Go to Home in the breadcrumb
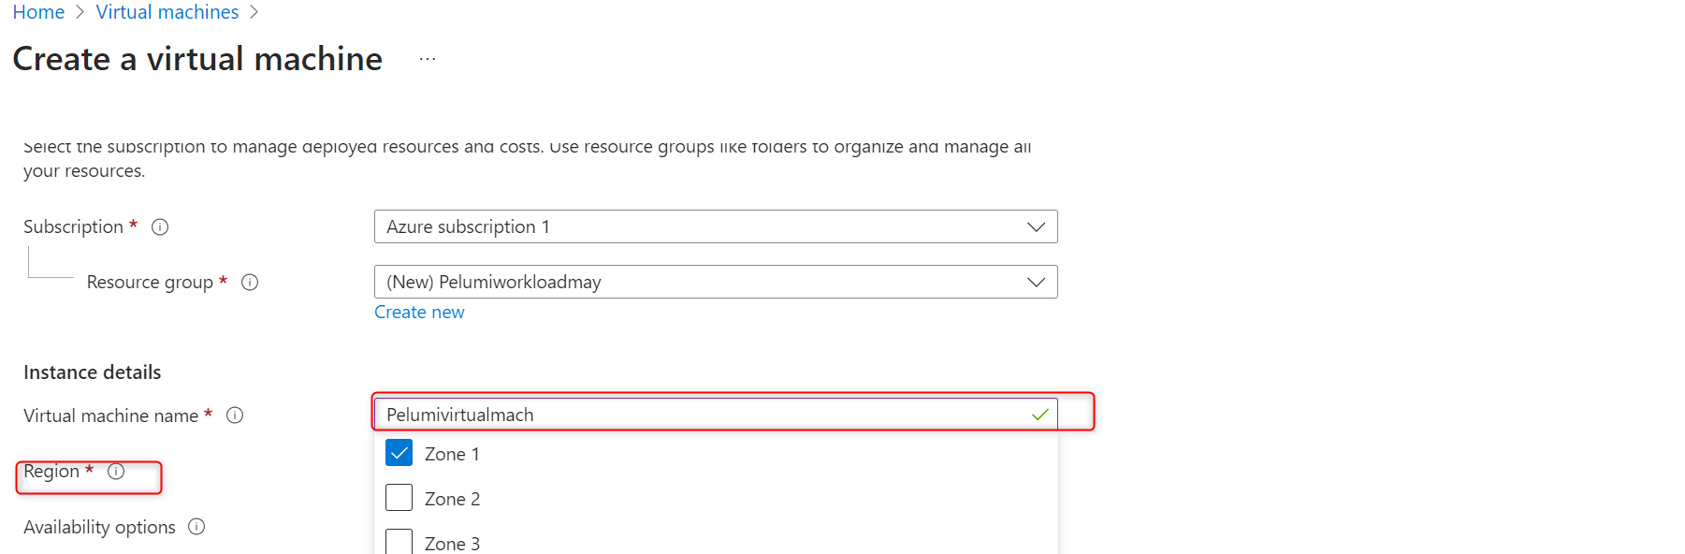This screenshot has height=554, width=1685. [38, 12]
